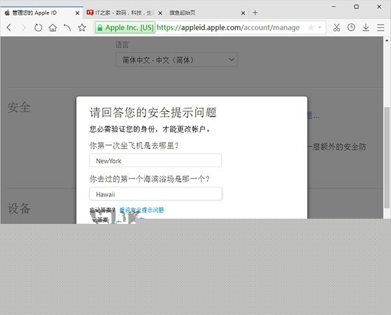Click the 请回答您的安全提示问题 dialog title

[153, 113]
